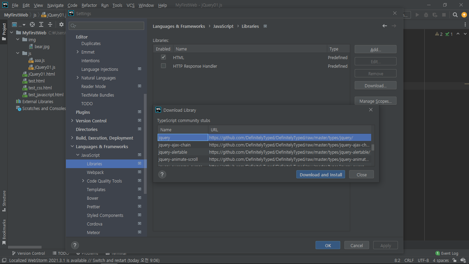Select bear.jpg in Project tree
Screen dimensions: 469x264
[x=42, y=46]
